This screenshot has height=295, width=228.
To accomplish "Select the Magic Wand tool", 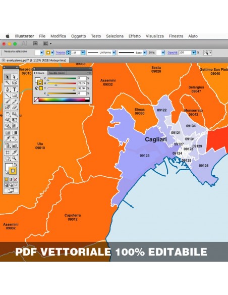I will pos(8,83).
